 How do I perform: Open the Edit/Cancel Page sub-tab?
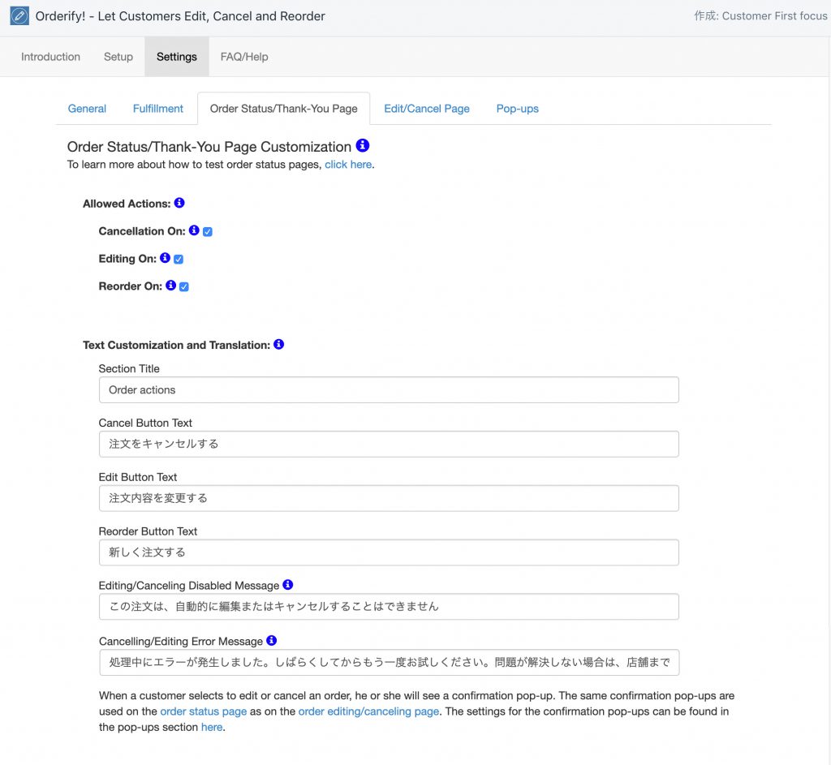tap(427, 109)
